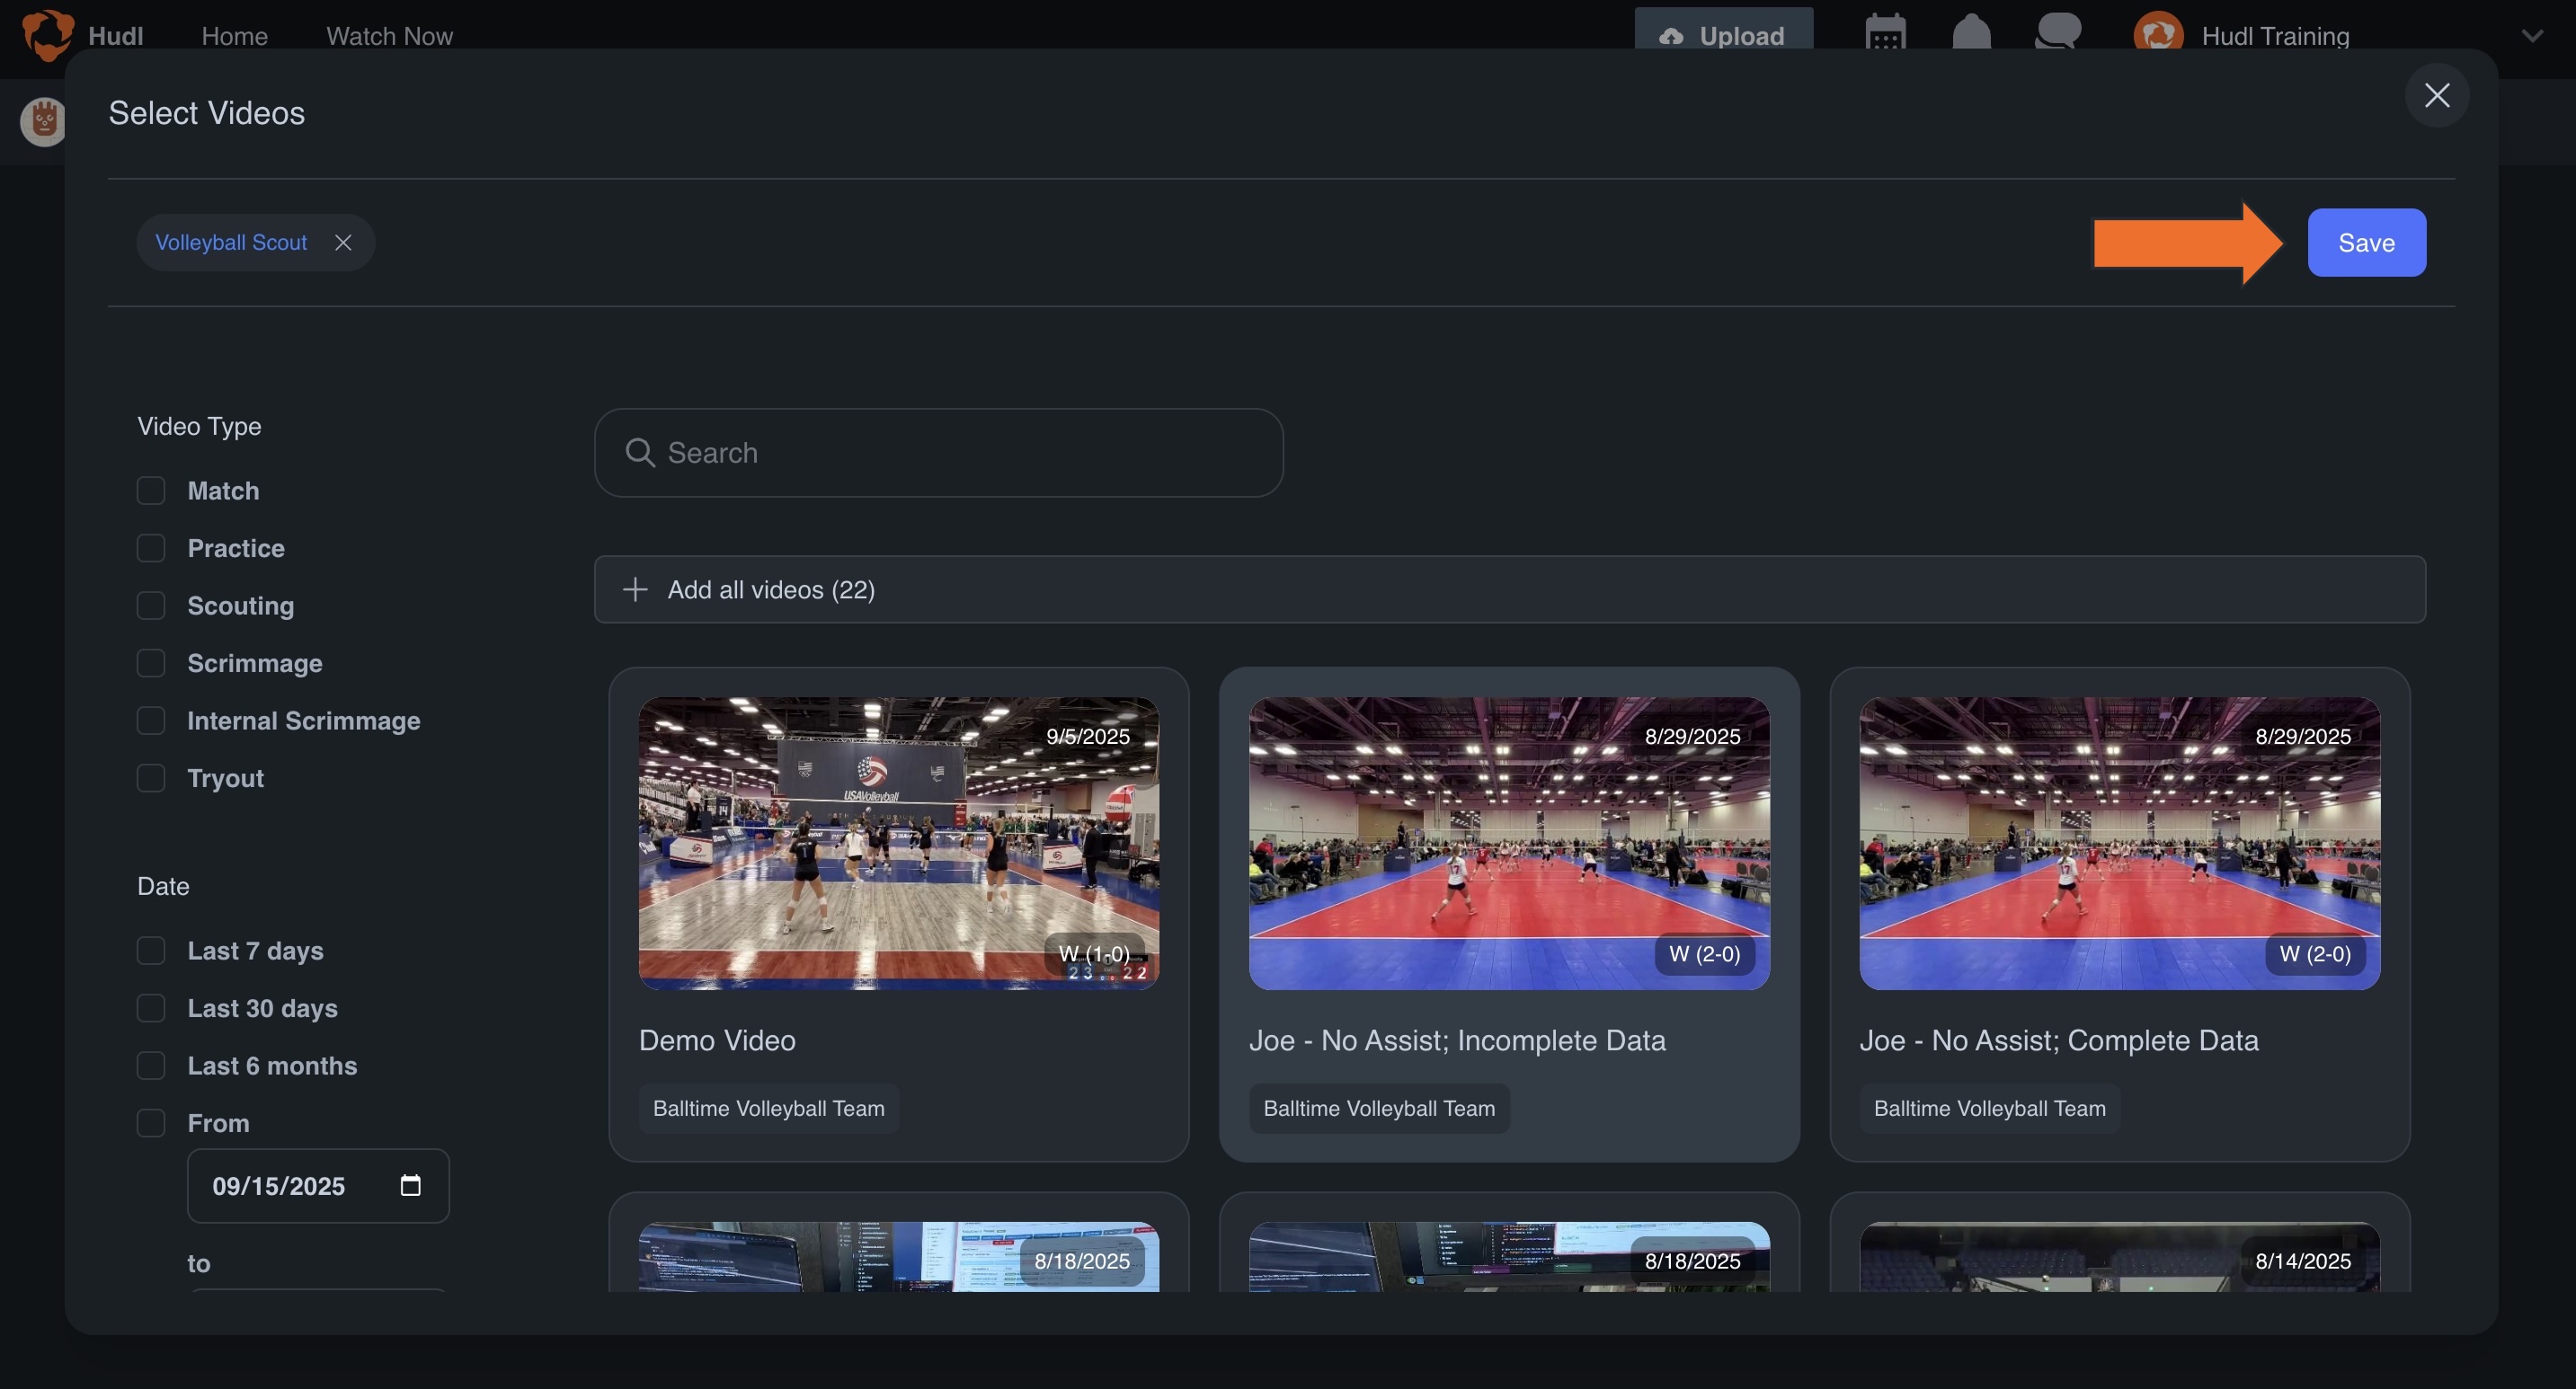Enable the Scouting filter checkbox

151,606
